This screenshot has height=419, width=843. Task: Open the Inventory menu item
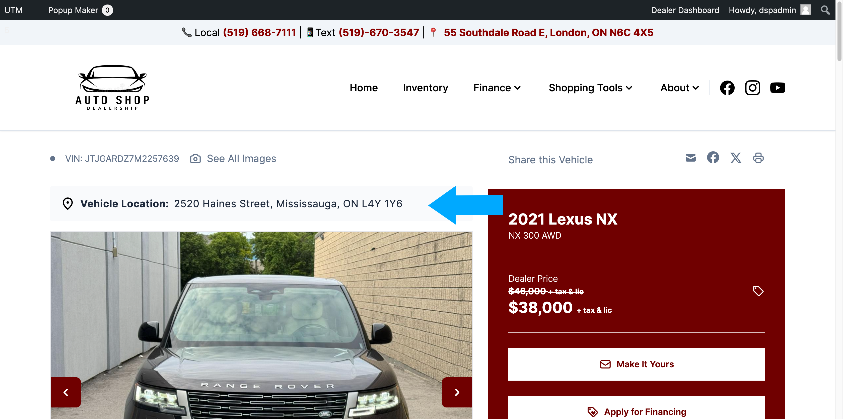[426, 88]
